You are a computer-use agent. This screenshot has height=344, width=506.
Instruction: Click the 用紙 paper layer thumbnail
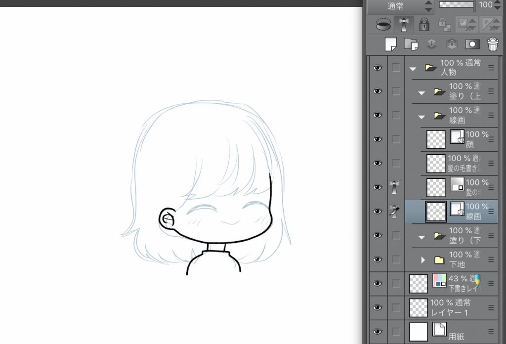tap(418, 332)
